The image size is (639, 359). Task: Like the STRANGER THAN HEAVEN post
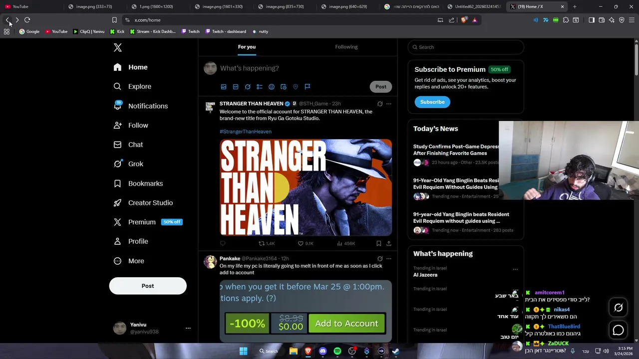pyautogui.click(x=306, y=243)
